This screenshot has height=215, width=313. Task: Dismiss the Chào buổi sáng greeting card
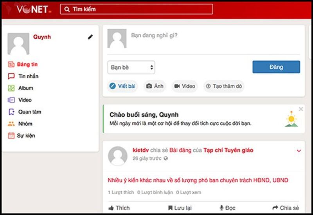[x=300, y=109]
